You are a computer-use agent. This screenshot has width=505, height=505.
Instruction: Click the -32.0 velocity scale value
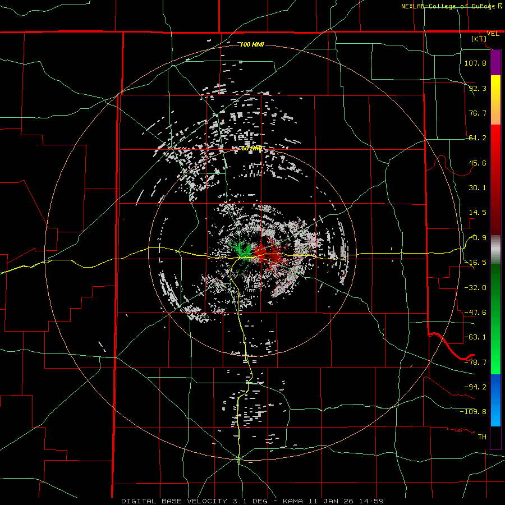(475, 288)
